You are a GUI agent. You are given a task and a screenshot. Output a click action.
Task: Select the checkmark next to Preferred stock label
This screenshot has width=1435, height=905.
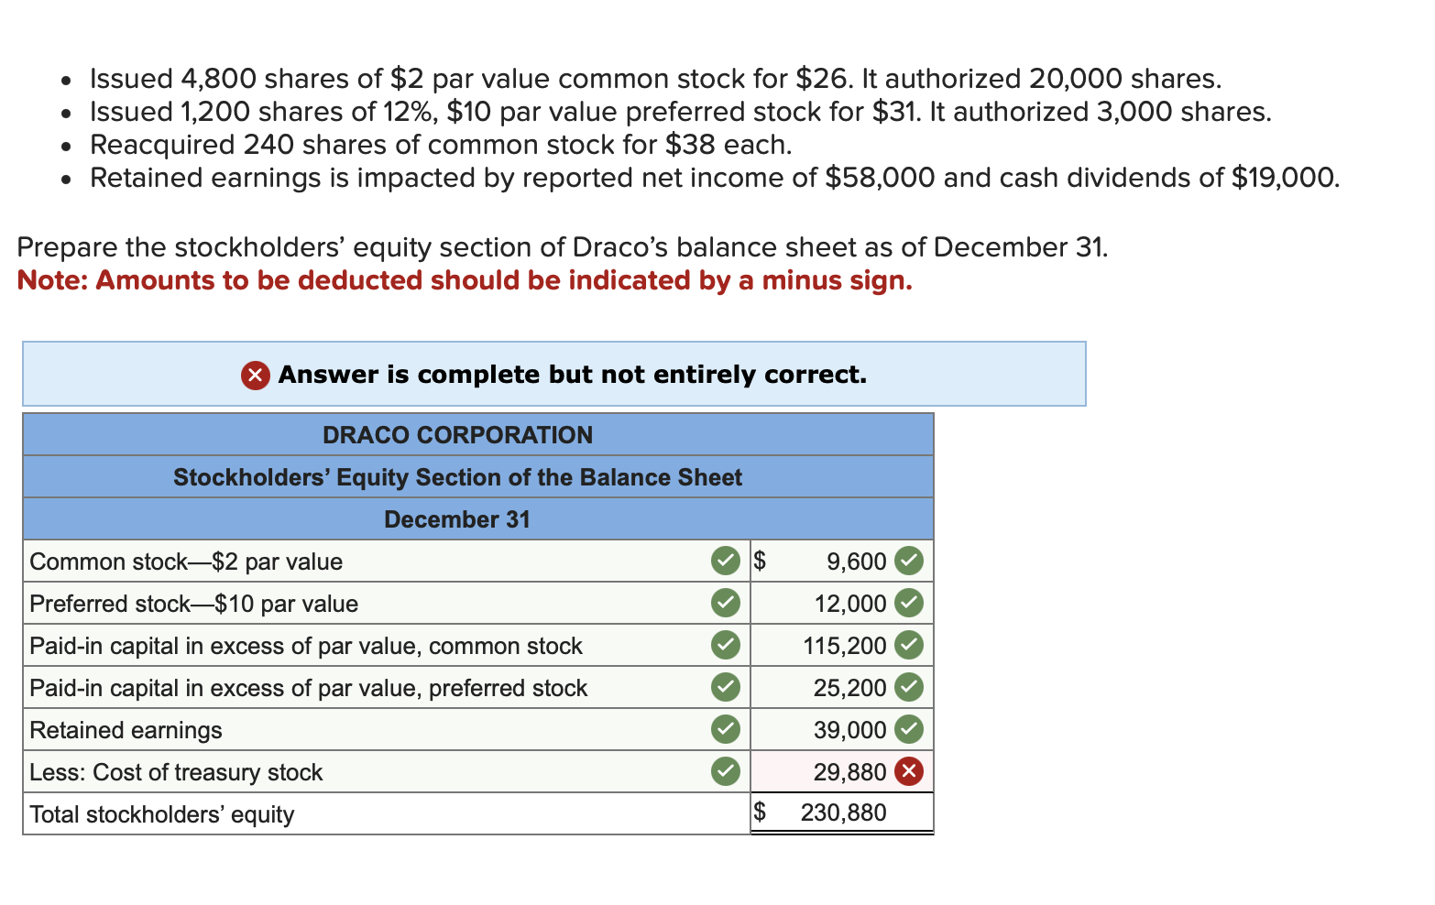[724, 603]
